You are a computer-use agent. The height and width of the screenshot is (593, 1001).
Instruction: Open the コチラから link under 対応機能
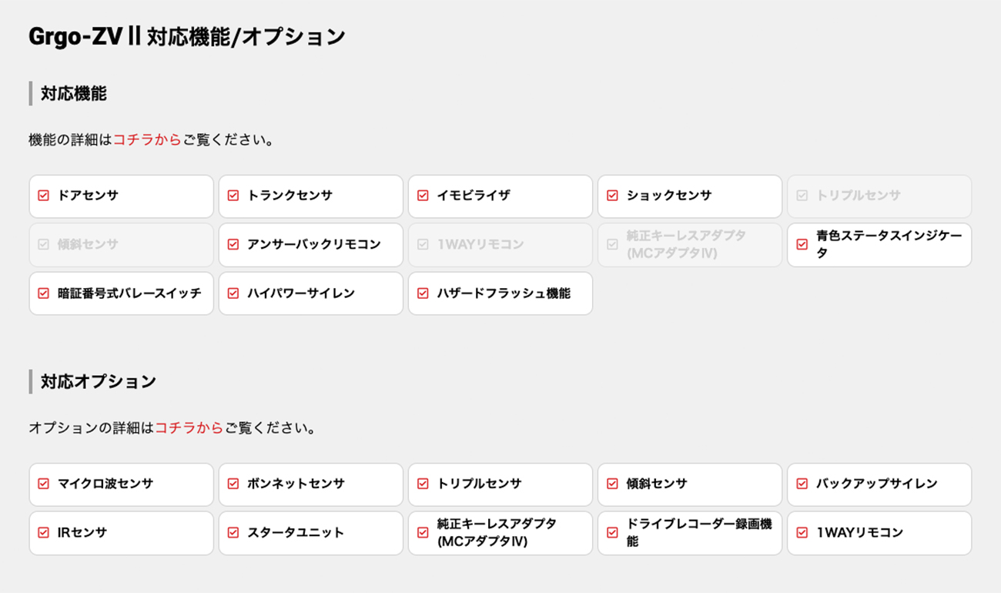(x=147, y=140)
